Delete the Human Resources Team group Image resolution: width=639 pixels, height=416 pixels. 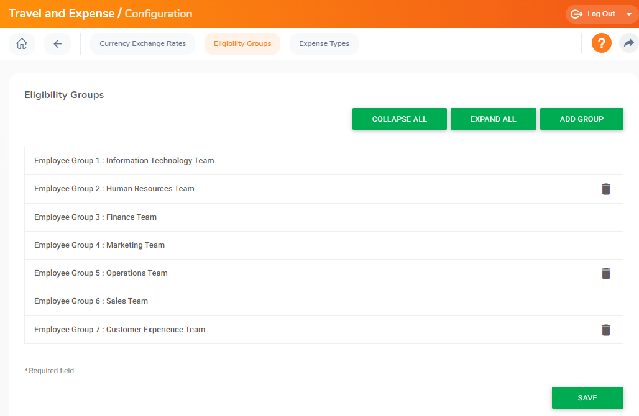[606, 189]
